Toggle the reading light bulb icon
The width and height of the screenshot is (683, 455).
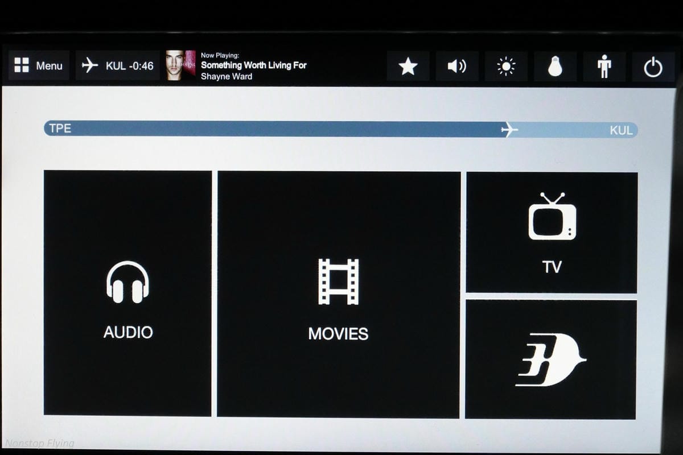click(554, 67)
